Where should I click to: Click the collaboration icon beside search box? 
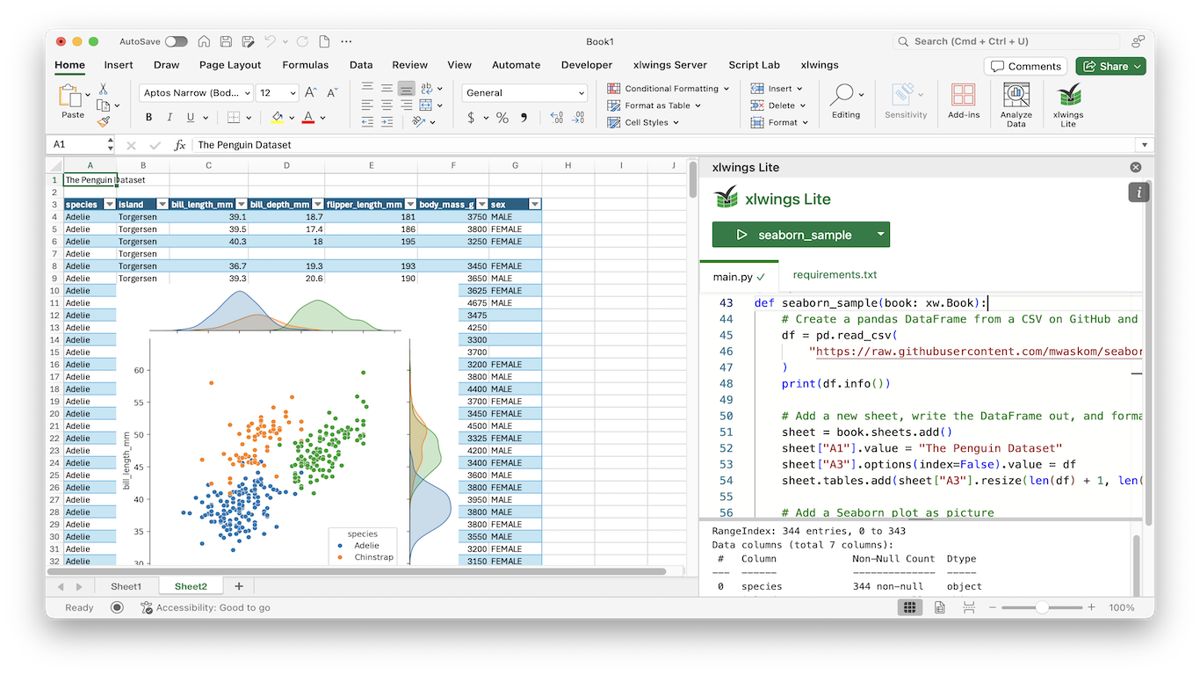tap(1138, 41)
